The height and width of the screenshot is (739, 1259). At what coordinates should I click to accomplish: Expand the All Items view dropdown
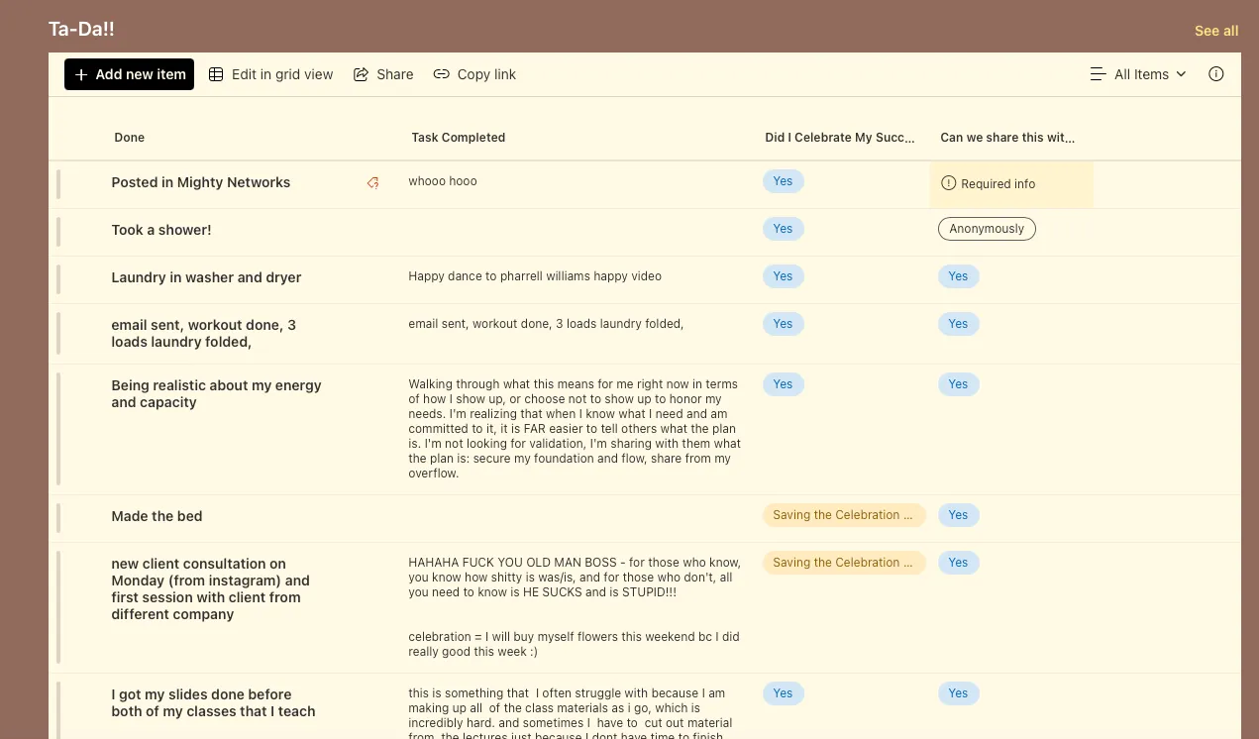click(1181, 74)
